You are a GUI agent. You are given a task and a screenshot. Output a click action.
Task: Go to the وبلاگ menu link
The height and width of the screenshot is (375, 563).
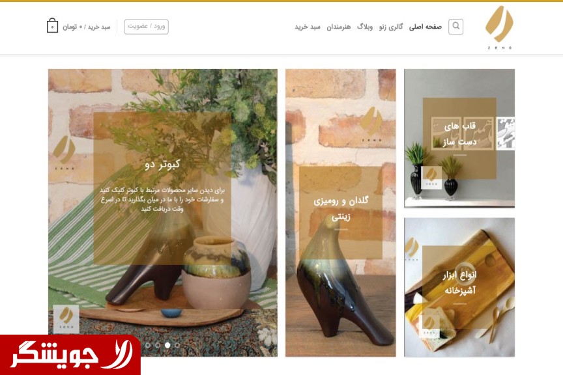(x=365, y=27)
